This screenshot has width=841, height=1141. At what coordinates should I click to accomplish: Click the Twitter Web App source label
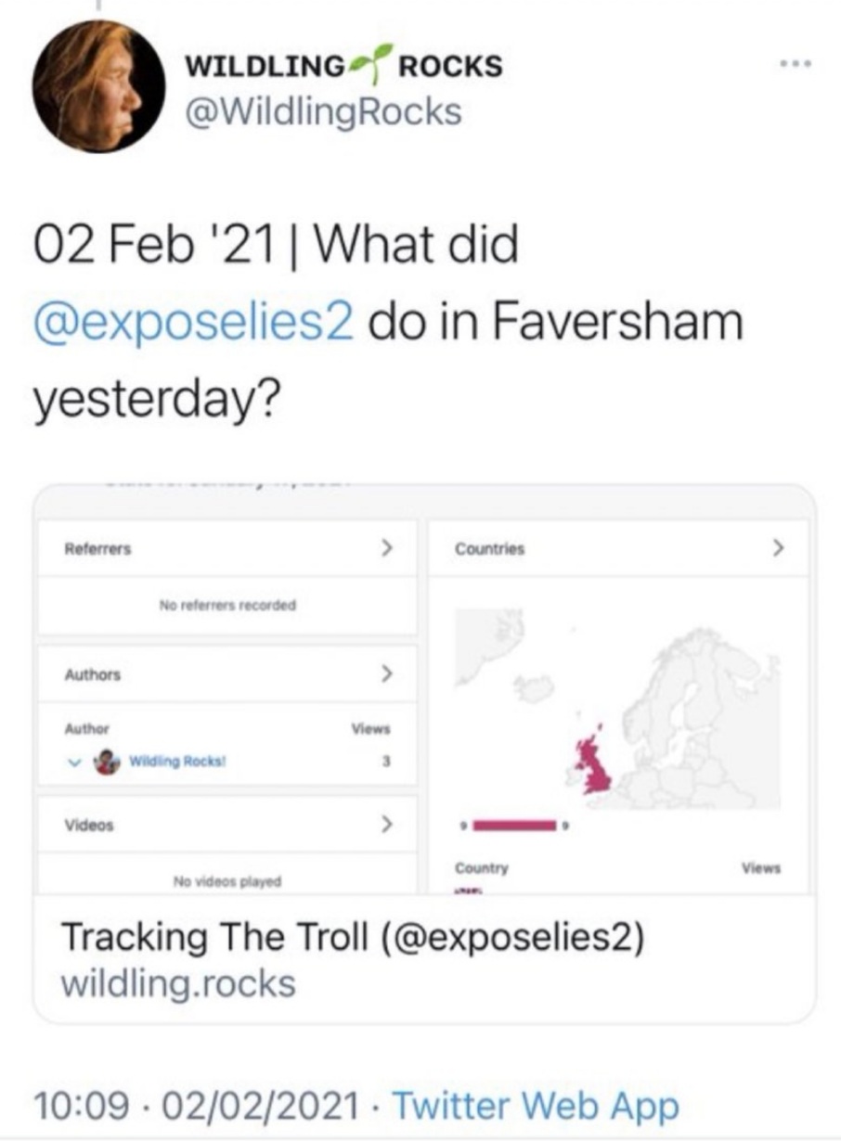(536, 1105)
